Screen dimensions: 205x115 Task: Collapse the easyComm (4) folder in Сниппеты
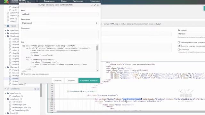click(x=5, y=99)
